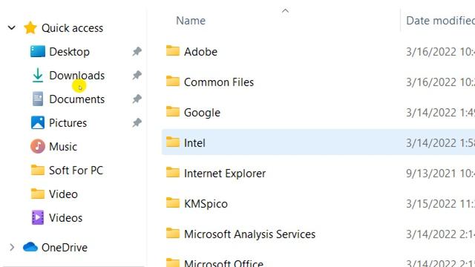Image resolution: width=475 pixels, height=267 pixels.
Task: Click the Documents page icon
Action: 38,99
